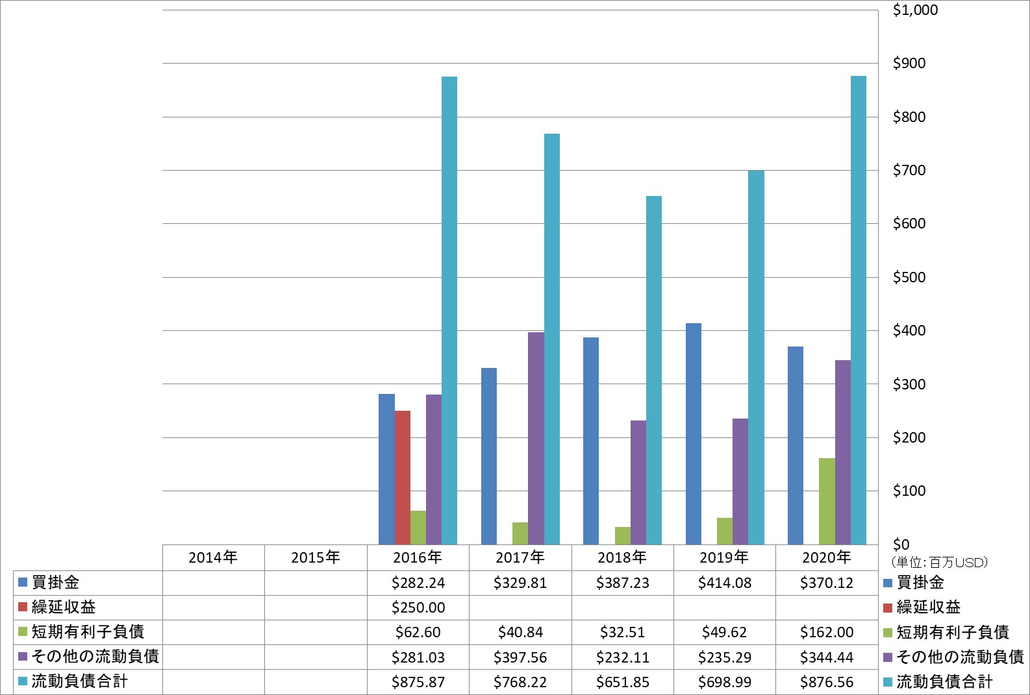Select the 2016 red 繰延収益 bar
The width and height of the screenshot is (1030, 695).
[402, 478]
